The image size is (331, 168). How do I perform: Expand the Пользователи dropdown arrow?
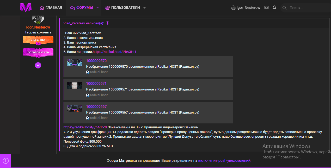coord(145,8)
